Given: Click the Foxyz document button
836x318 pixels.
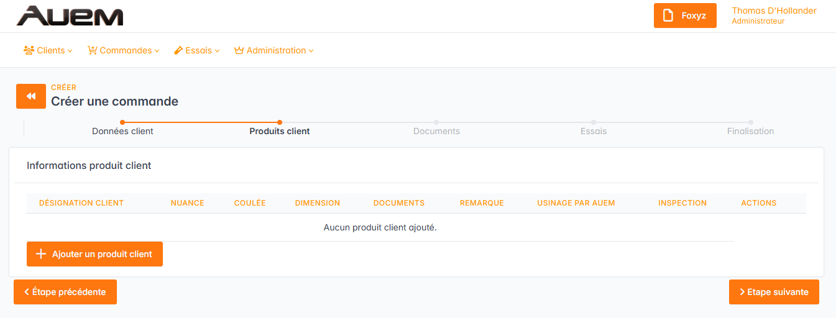Looking at the screenshot, I should [685, 16].
